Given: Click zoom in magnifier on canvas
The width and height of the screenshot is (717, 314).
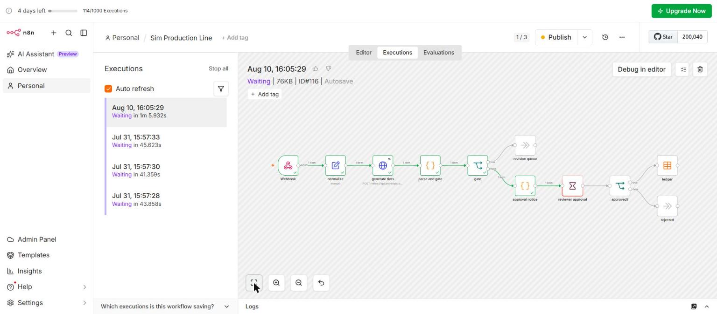Looking at the screenshot, I should click(x=276, y=283).
